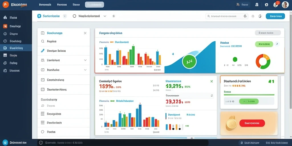
Task: Toggle the checkbox icon in the sixth panel row
Action: pos(43,89)
